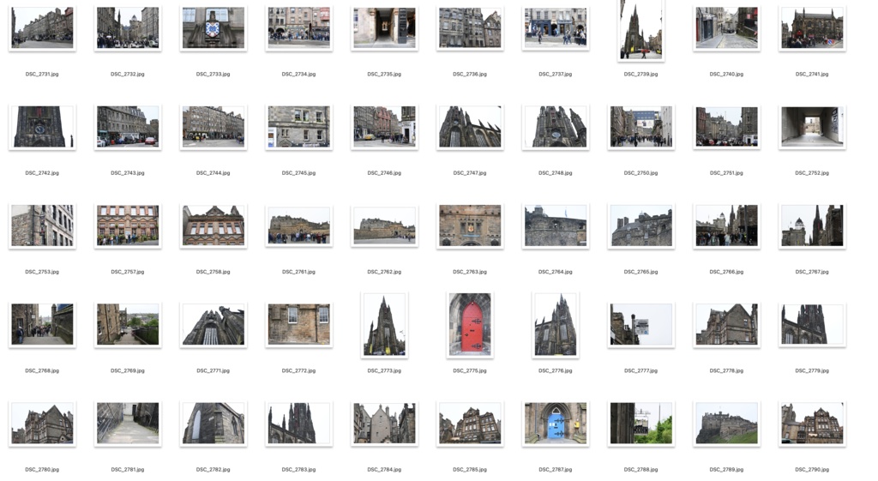Select the coat of arms thumbnail DSC_2733.jpg

point(213,27)
